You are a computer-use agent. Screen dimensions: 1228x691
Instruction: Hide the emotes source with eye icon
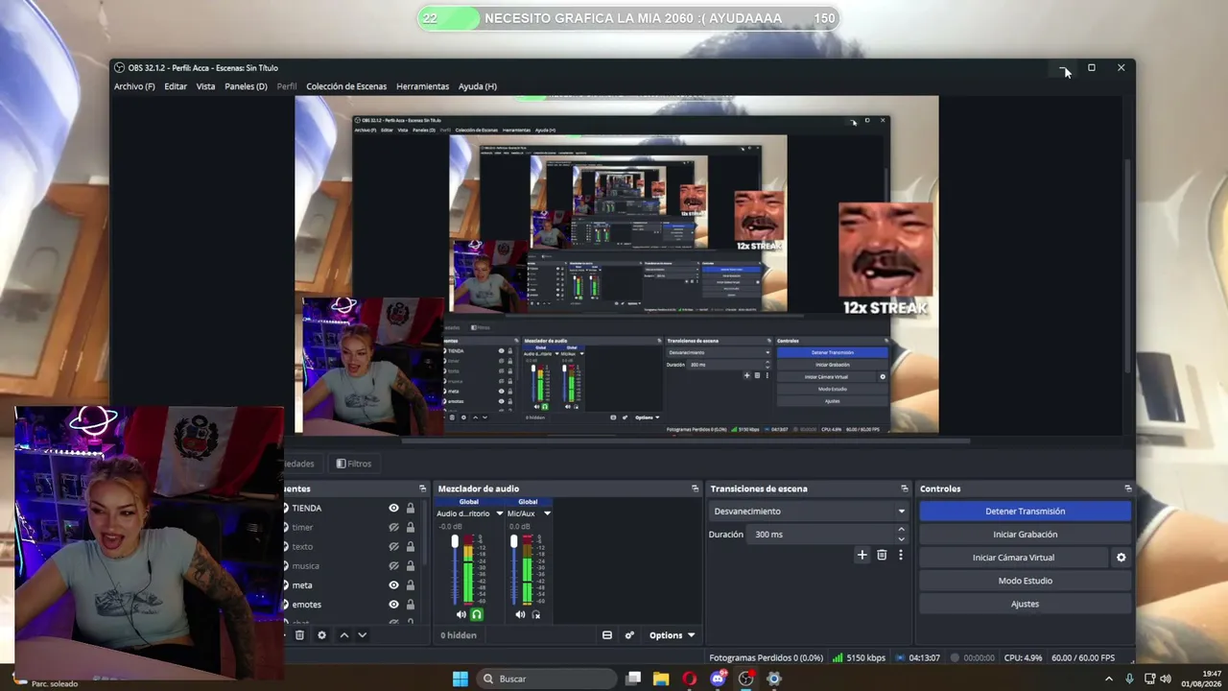[x=393, y=604]
